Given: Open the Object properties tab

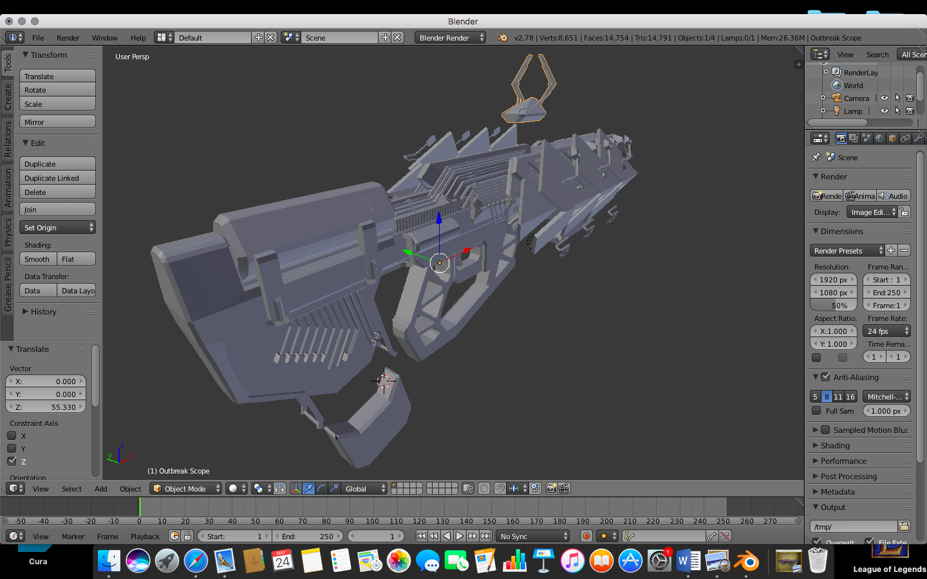Looking at the screenshot, I should pyautogui.click(x=892, y=138).
